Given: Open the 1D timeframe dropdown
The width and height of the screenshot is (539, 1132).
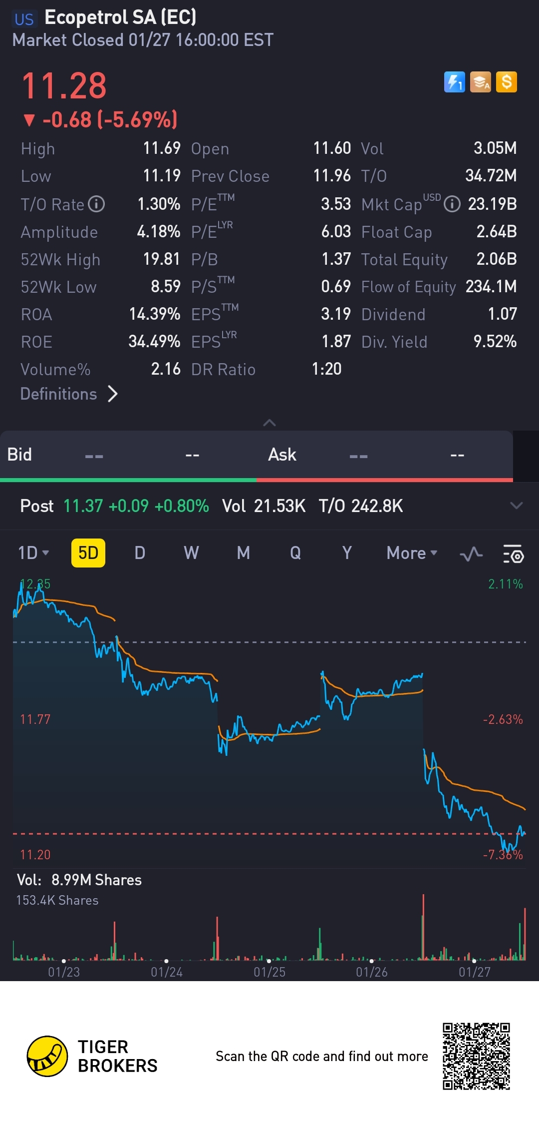Looking at the screenshot, I should (x=33, y=553).
